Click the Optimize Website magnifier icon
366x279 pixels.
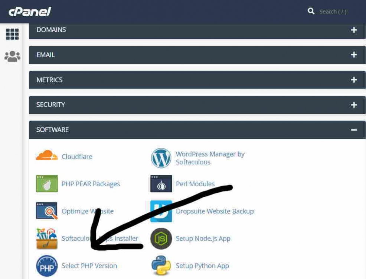click(47, 211)
